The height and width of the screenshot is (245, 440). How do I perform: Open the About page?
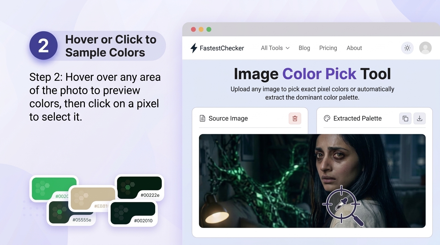(354, 48)
